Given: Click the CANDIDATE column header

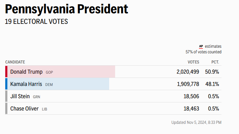Looking at the screenshot, I should point(15,62).
